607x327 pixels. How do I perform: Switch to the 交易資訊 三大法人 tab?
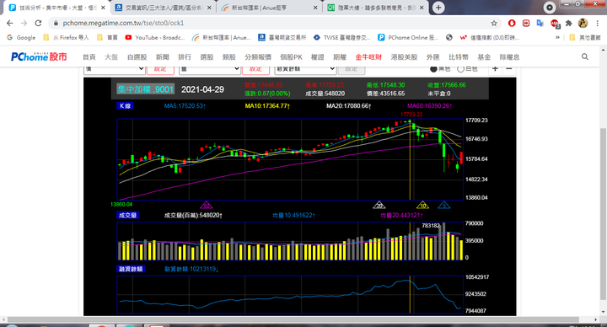(163, 8)
